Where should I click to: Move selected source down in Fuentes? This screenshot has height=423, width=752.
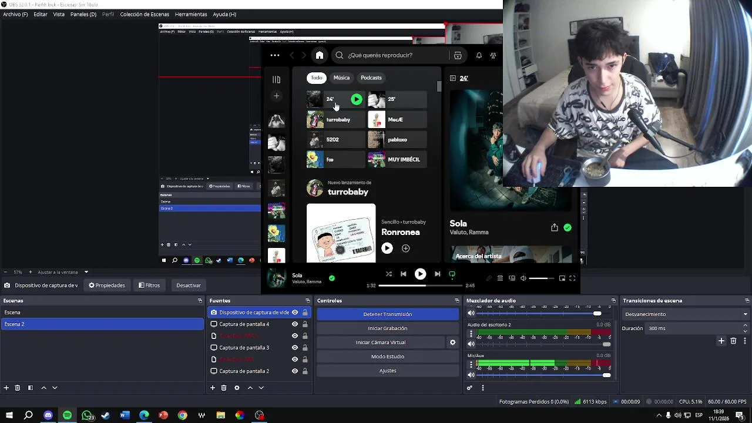tap(261, 388)
